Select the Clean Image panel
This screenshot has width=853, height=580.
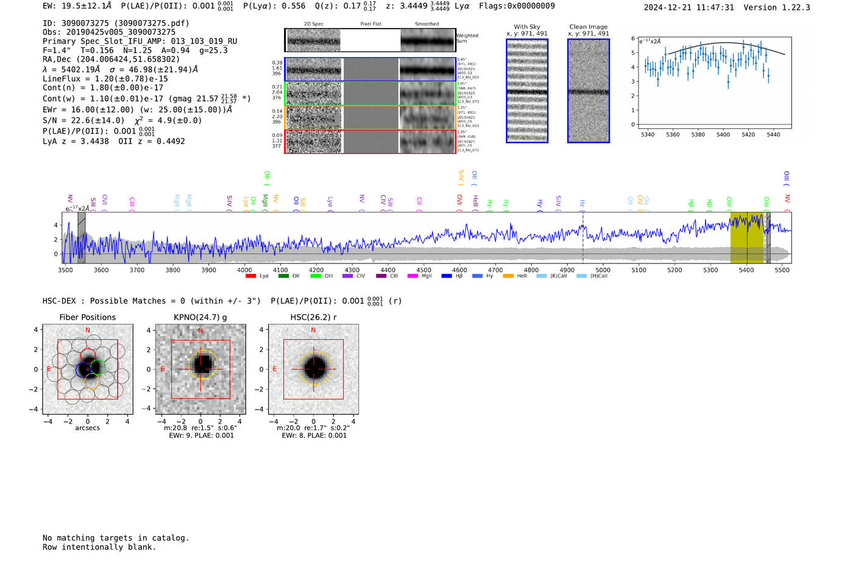tap(589, 91)
